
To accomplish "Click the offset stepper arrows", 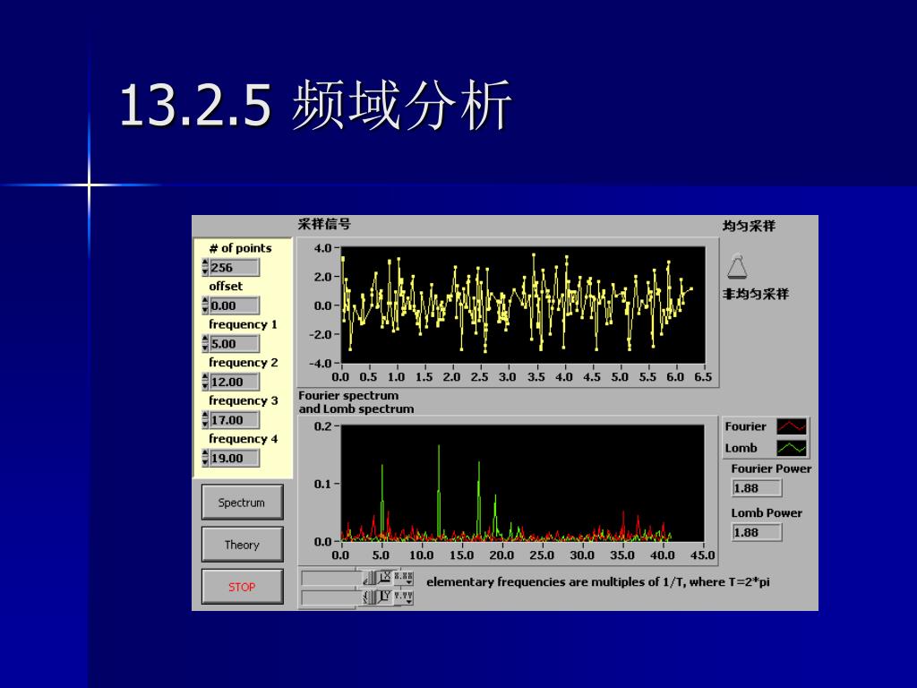I will 205,305.
